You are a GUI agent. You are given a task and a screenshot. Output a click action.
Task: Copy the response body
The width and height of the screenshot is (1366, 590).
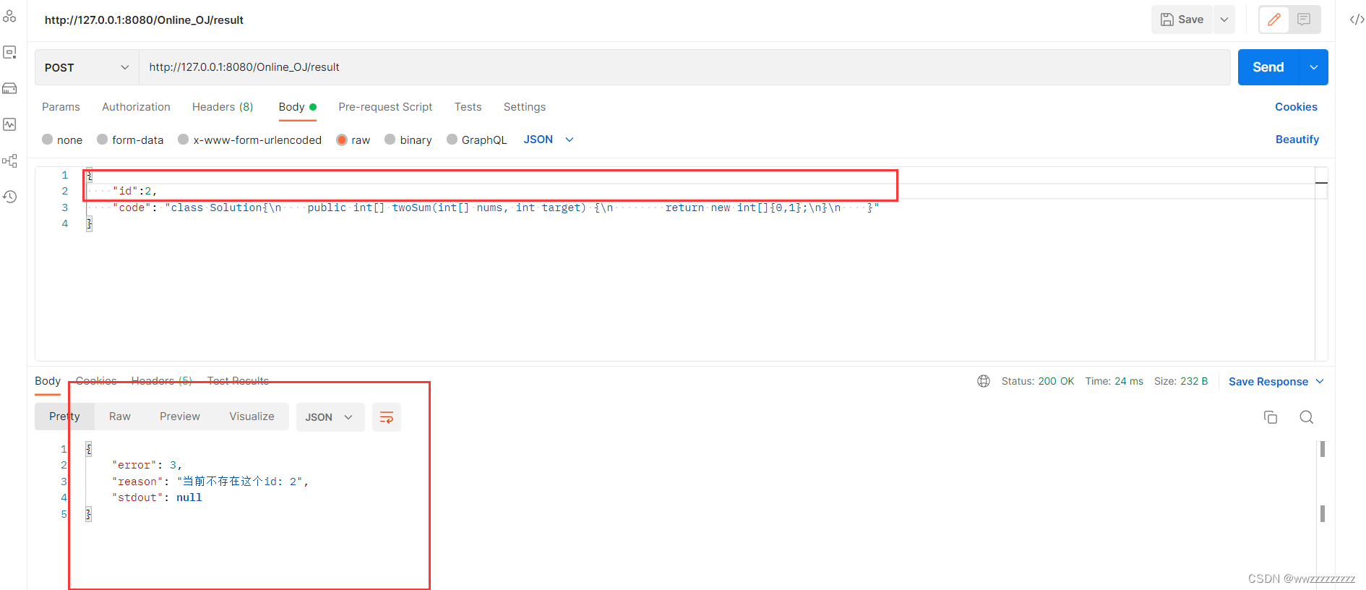pos(1270,417)
